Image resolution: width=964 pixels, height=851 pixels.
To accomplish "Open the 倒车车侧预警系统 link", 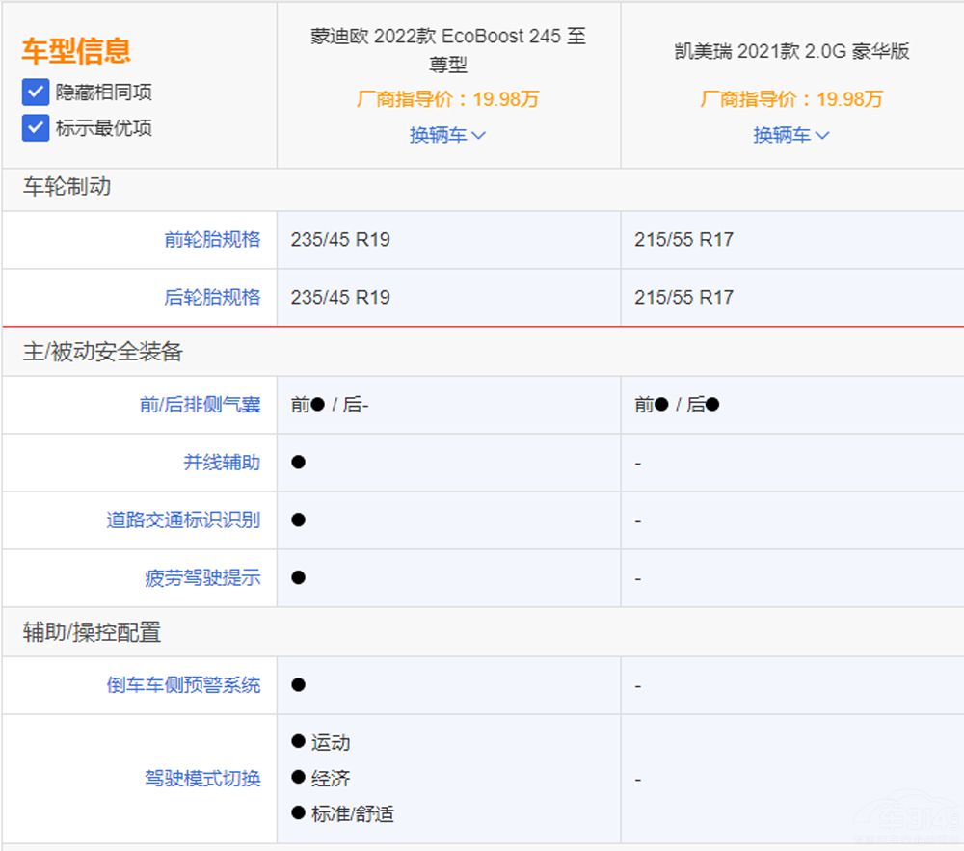I will [x=183, y=685].
